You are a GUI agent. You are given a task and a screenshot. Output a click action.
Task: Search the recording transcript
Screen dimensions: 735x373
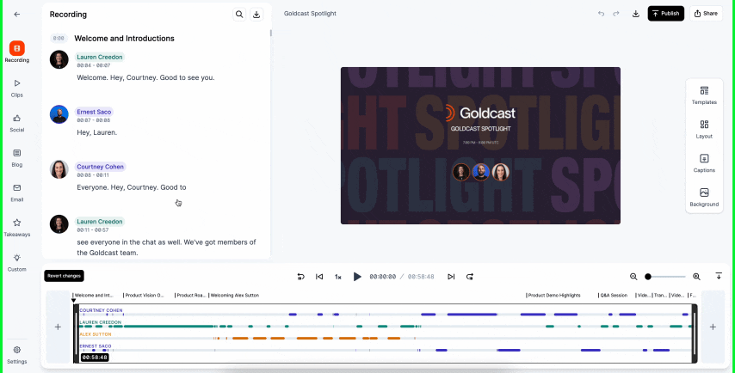point(239,15)
